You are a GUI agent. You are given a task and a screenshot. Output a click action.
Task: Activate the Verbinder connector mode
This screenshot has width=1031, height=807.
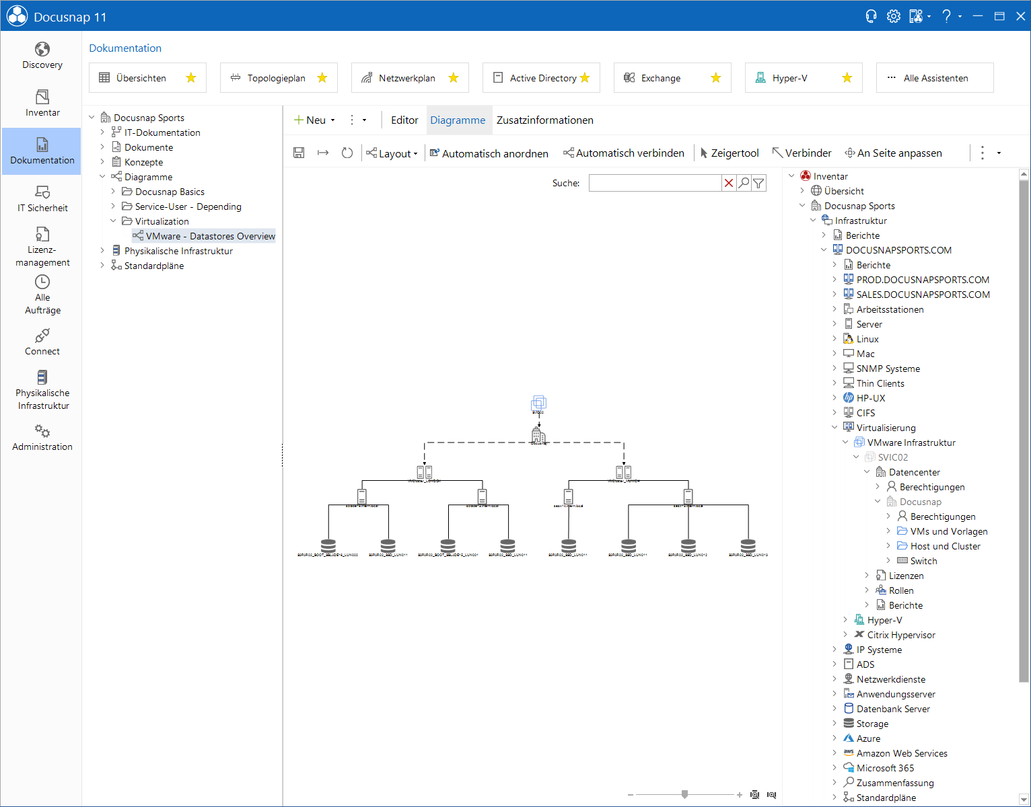pos(802,153)
